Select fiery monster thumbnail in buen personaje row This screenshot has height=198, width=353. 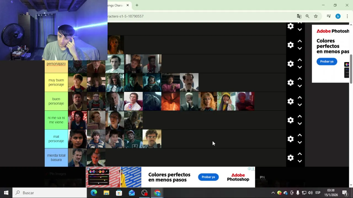click(170, 101)
